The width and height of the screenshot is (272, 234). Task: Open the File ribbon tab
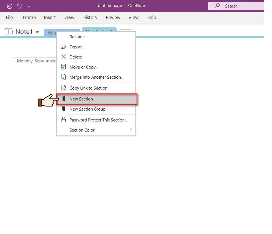[9, 17]
